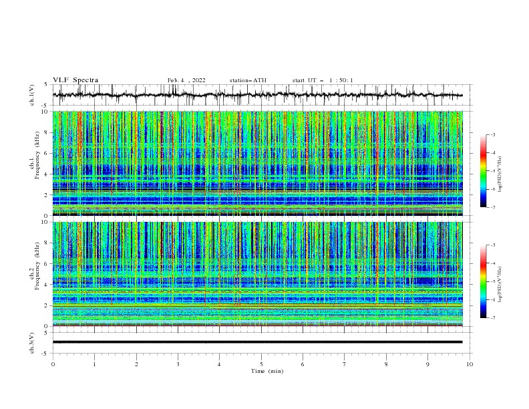This screenshot has height=409, width=529.
Task: Click inside the ch.1 spectrogram panel
Action: (257, 163)
